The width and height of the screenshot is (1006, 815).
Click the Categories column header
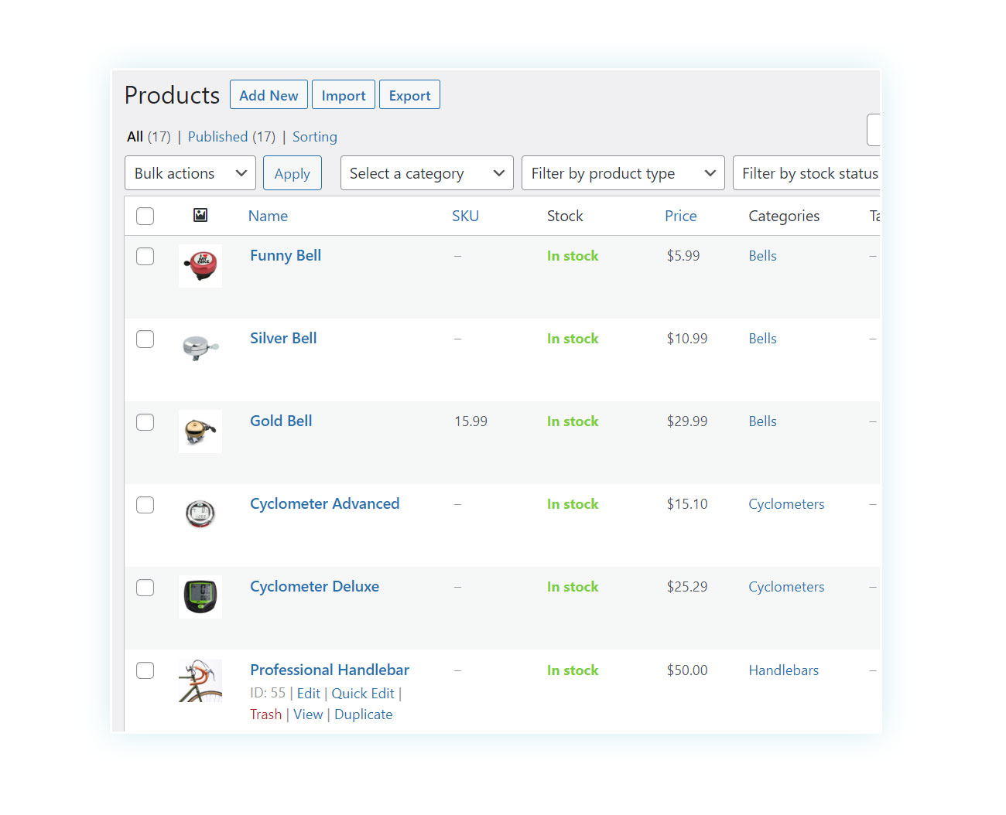pos(784,216)
